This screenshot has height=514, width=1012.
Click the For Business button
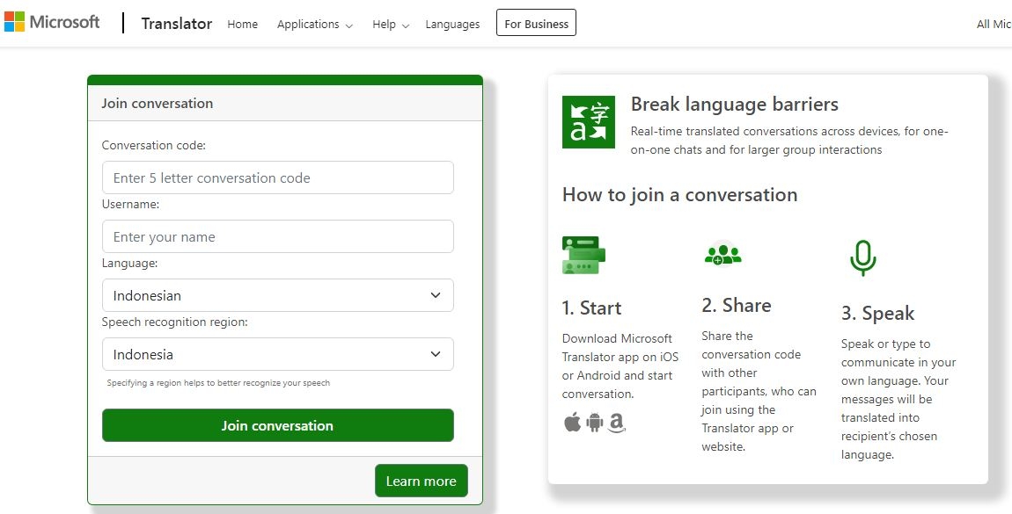click(536, 24)
